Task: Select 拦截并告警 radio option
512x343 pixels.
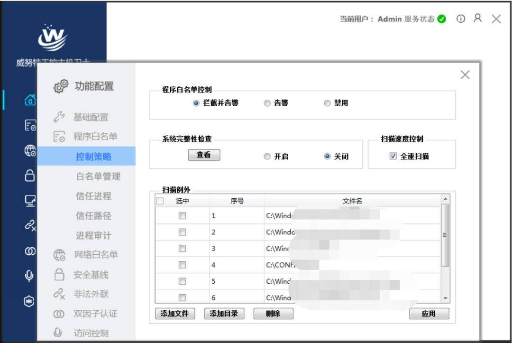Action: point(196,103)
